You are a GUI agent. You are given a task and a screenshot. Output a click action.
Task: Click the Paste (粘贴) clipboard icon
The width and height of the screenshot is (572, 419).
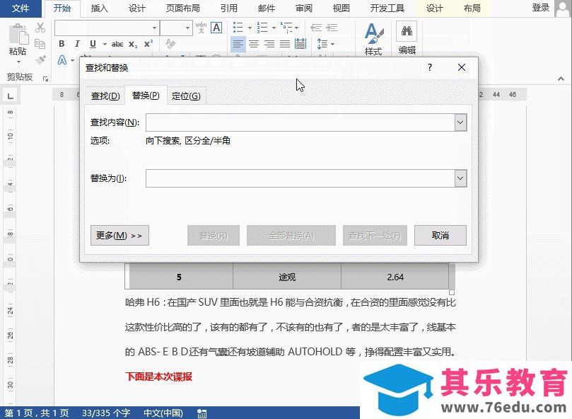[x=18, y=34]
